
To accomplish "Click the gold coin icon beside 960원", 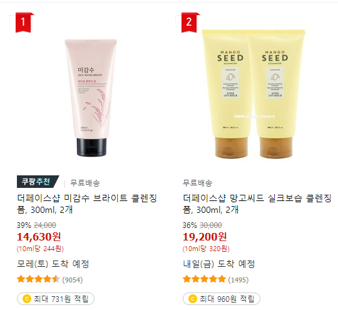I will click(x=193, y=299).
